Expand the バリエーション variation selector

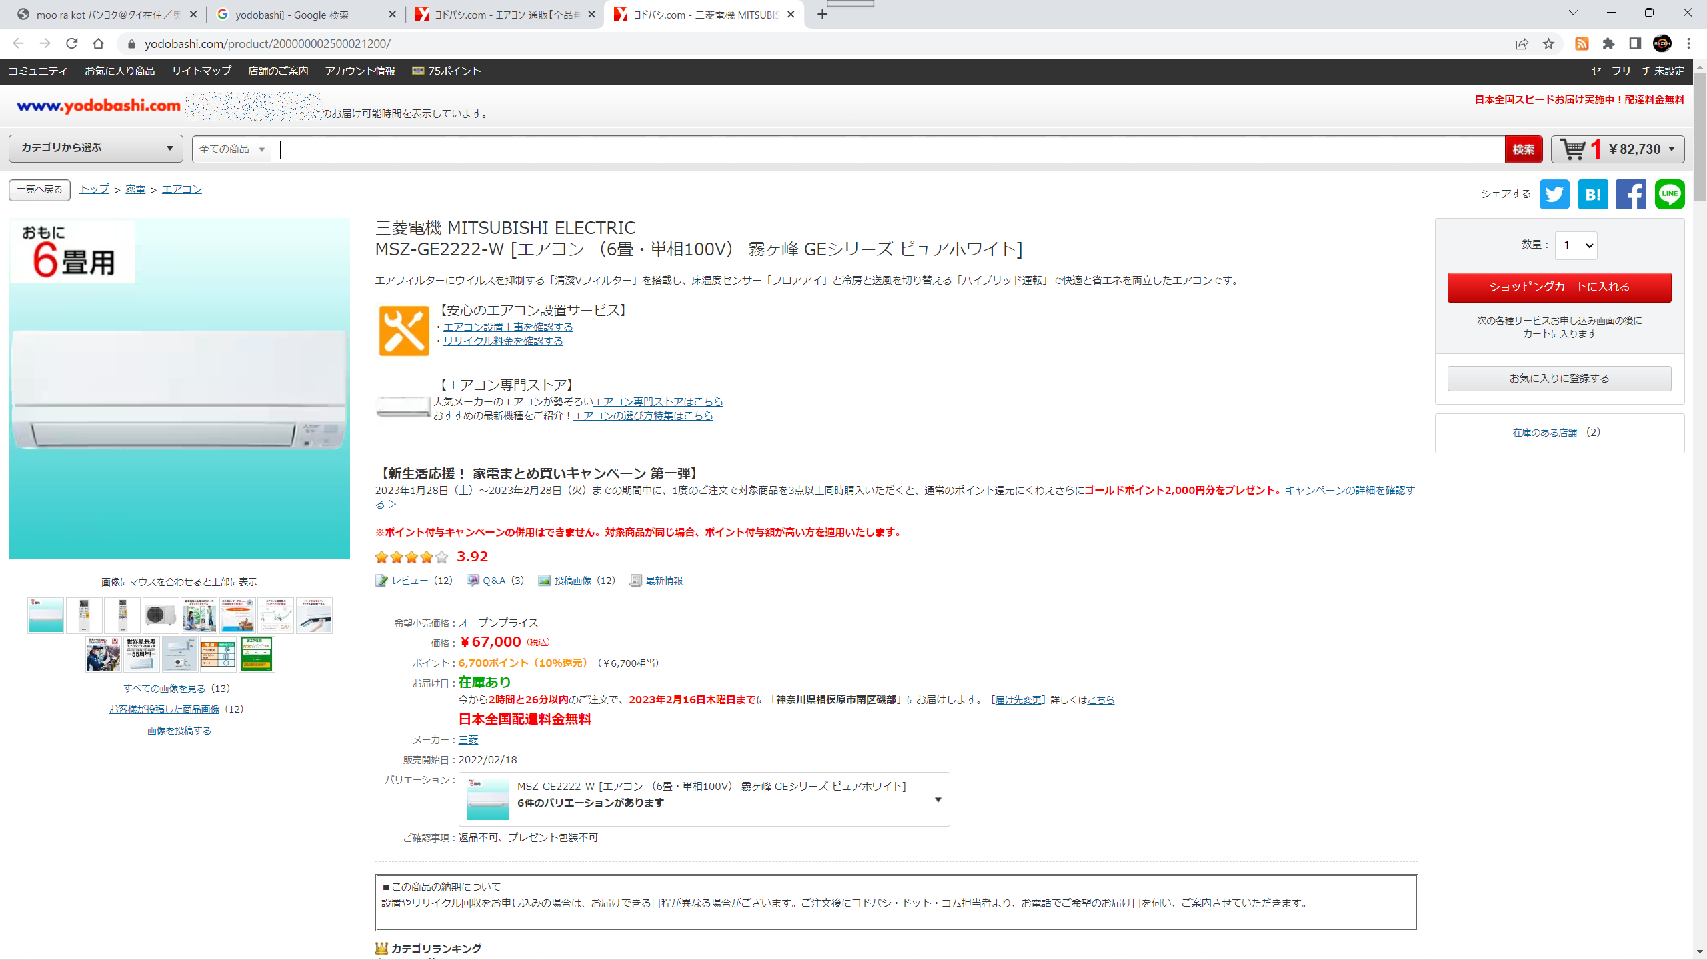[x=704, y=799]
